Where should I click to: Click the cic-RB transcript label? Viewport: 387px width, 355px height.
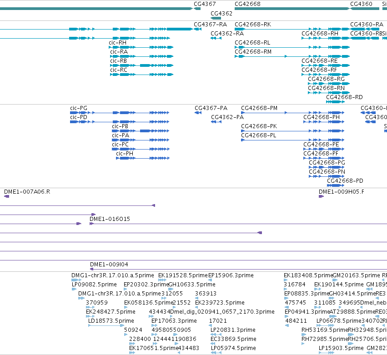pyautogui.click(x=119, y=61)
